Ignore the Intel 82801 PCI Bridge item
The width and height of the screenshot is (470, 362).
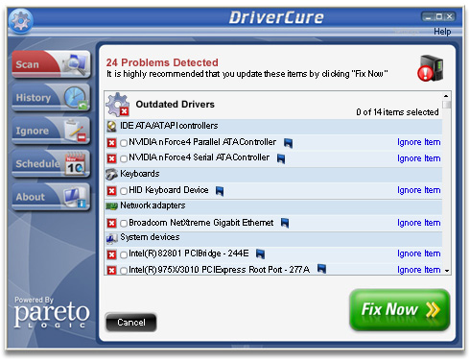[419, 253]
